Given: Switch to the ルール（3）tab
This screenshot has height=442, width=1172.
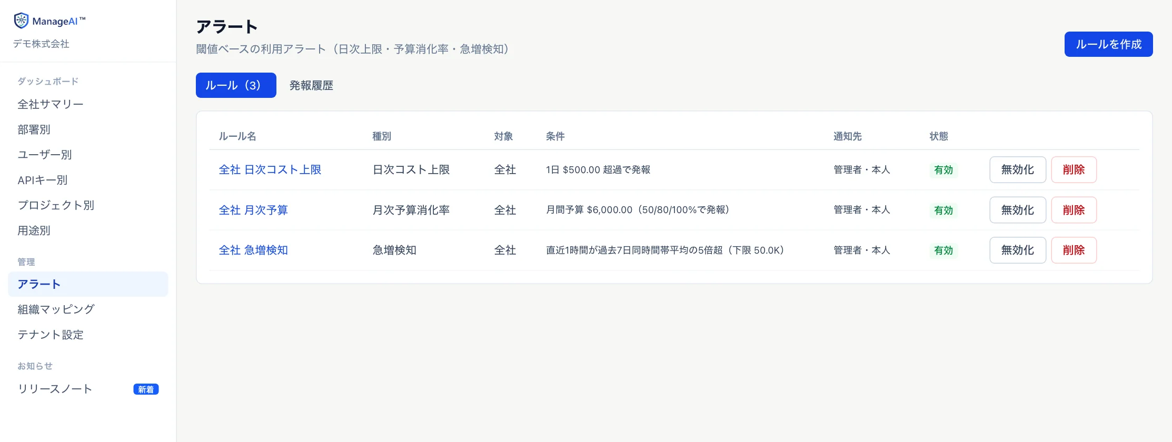Looking at the screenshot, I should (x=236, y=85).
